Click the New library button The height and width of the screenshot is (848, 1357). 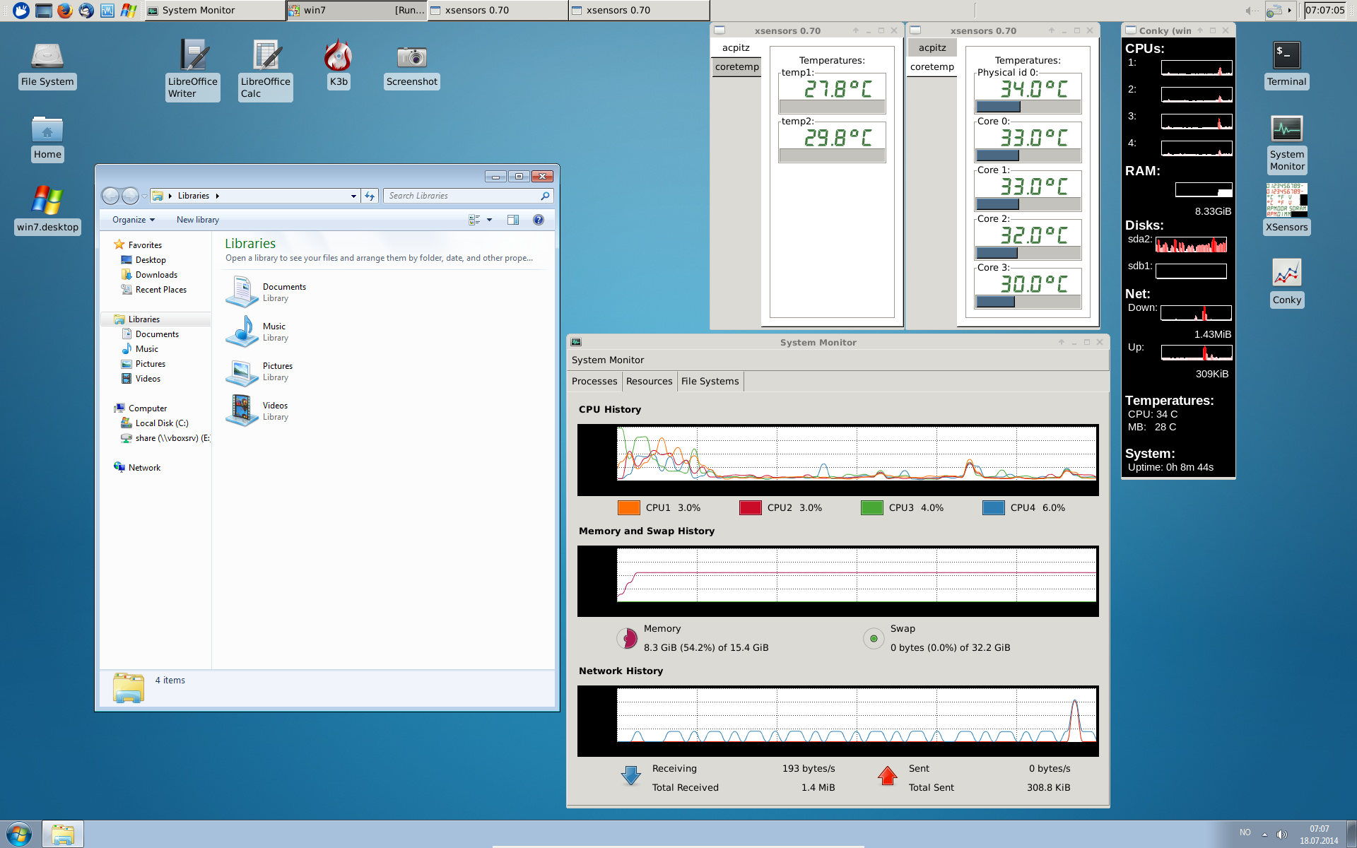tap(197, 220)
